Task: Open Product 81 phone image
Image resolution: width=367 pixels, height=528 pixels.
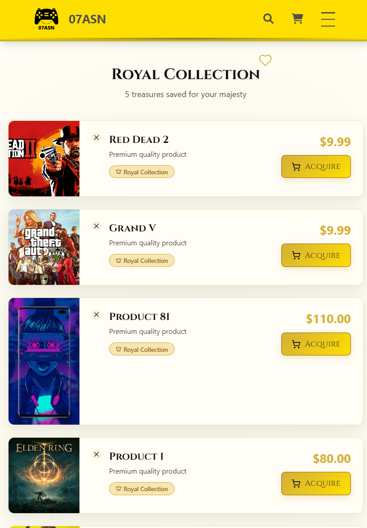Action: pyautogui.click(x=44, y=361)
